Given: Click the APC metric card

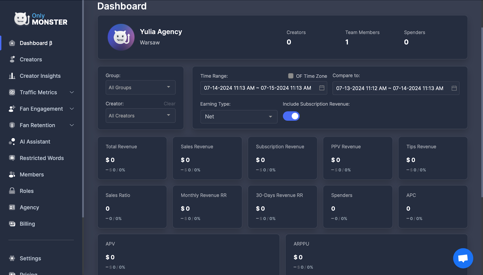Looking at the screenshot, I should [x=433, y=207].
